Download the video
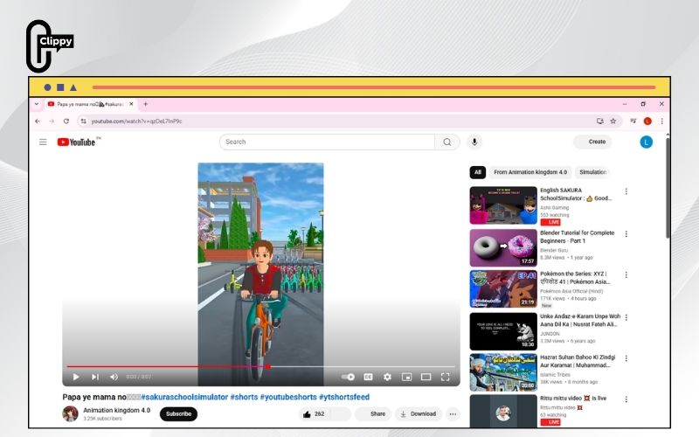699x437 pixels. pos(419,413)
